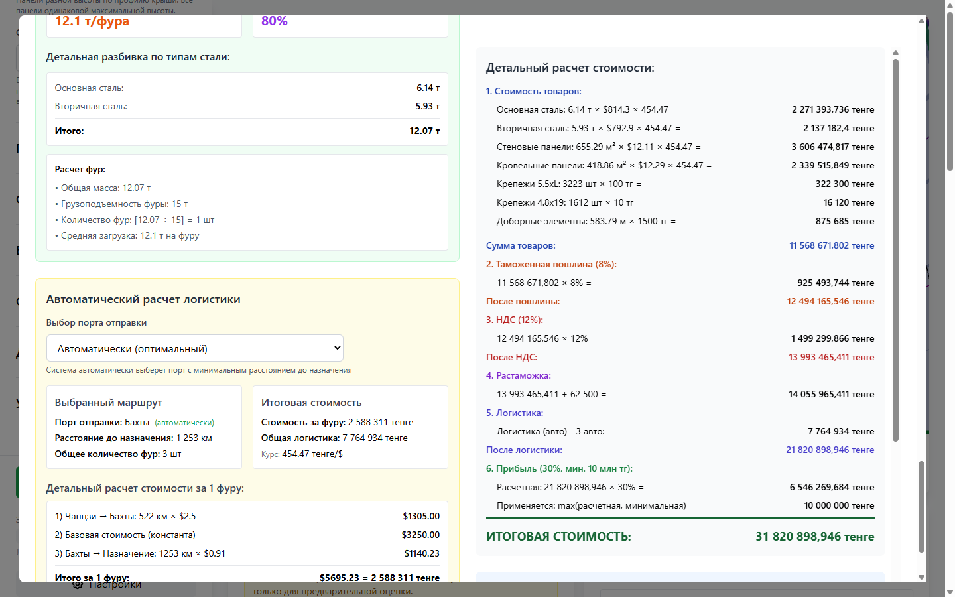
Task: Click the blue 'Сумма товаров:' label
Action: click(521, 245)
